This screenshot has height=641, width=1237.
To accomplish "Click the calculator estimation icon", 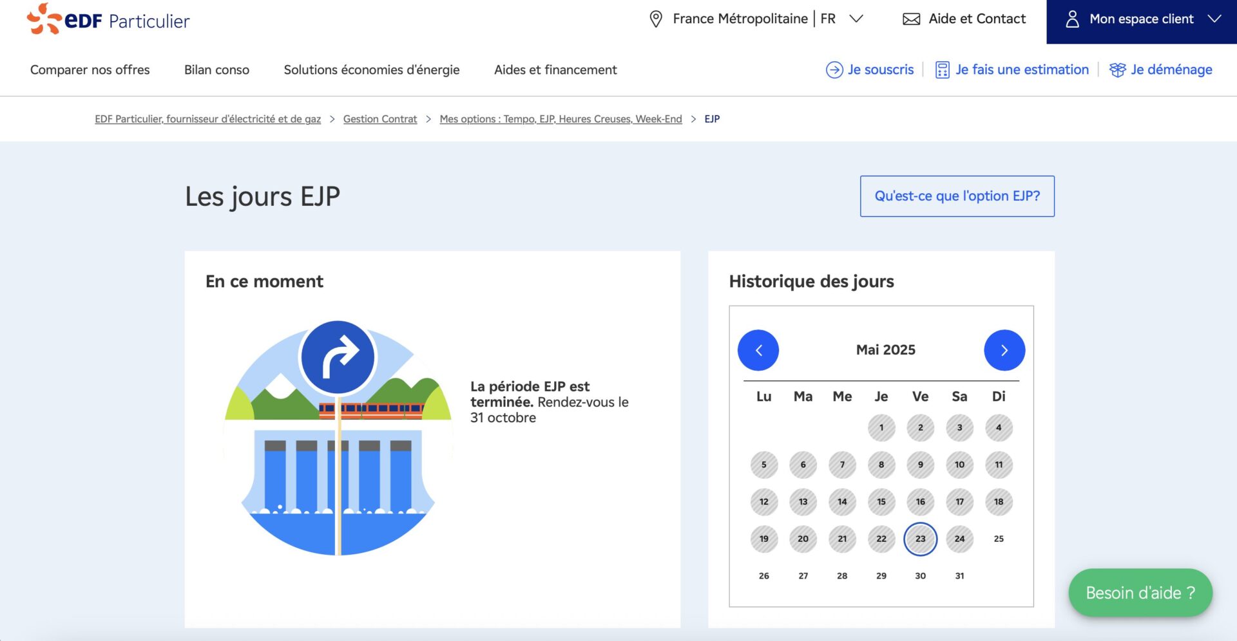I will tap(942, 70).
